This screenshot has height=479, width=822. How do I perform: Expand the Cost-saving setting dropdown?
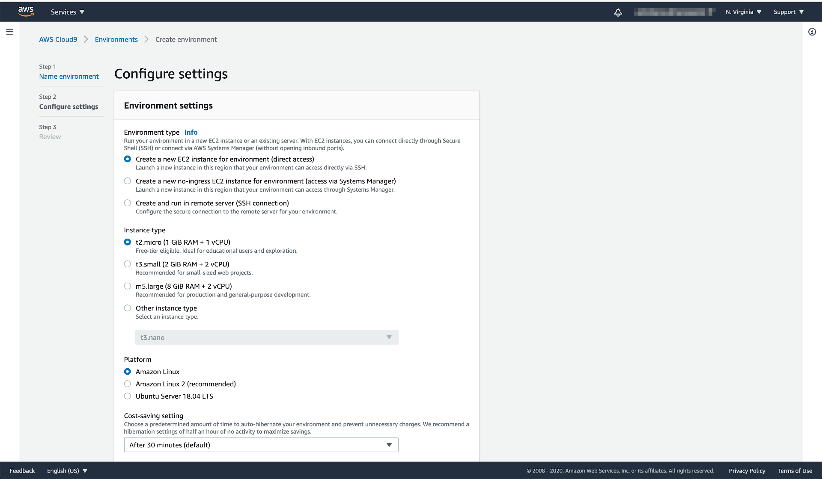click(x=260, y=444)
